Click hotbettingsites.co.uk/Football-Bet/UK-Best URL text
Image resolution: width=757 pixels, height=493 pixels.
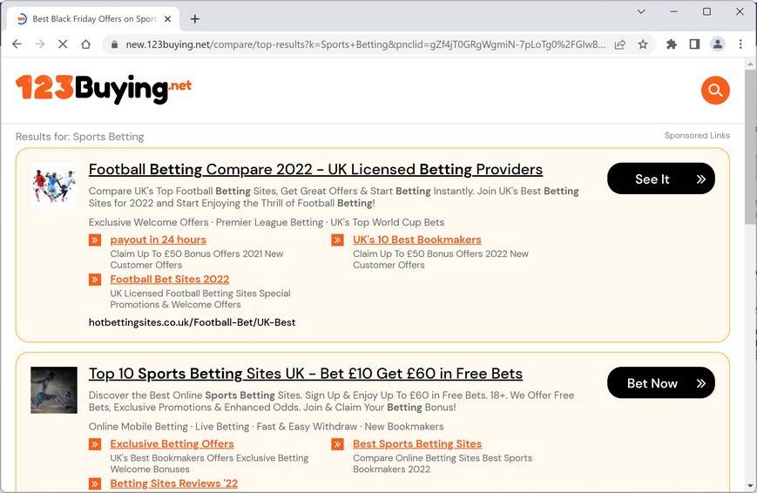193,322
